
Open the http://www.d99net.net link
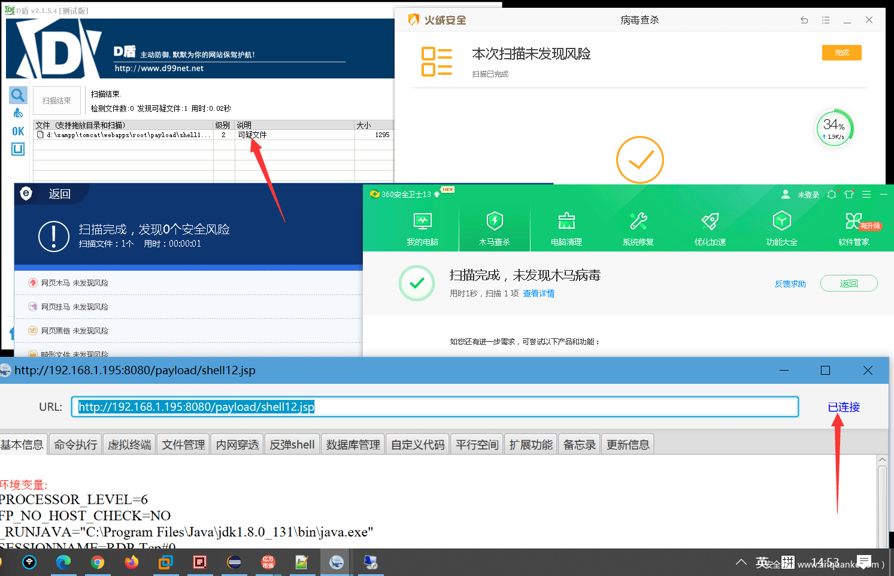(x=159, y=68)
